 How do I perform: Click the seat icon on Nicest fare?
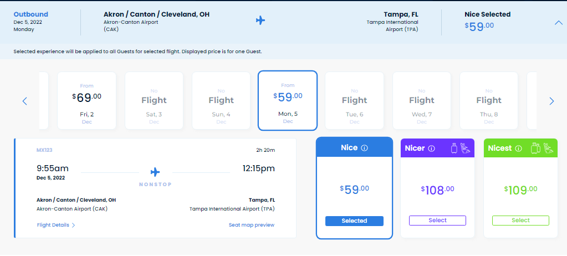coord(549,148)
